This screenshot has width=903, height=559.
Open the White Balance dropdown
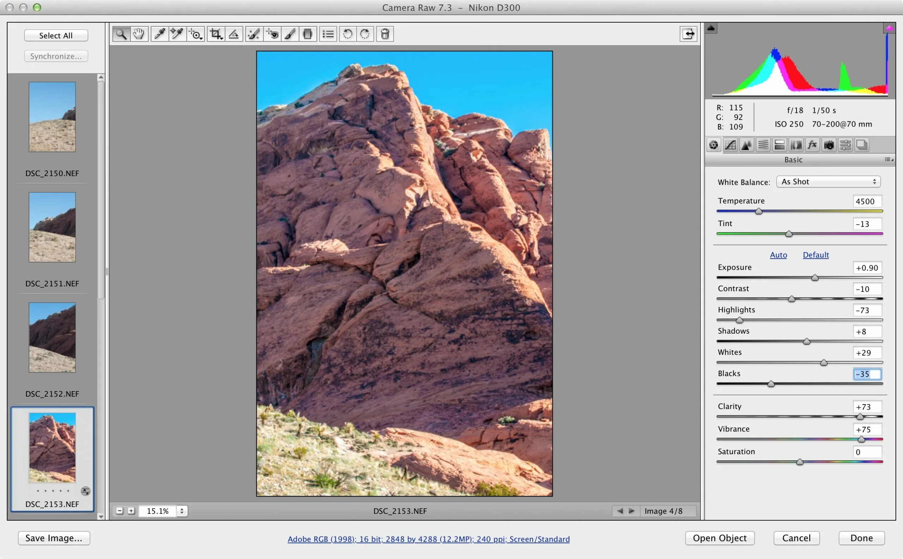828,182
